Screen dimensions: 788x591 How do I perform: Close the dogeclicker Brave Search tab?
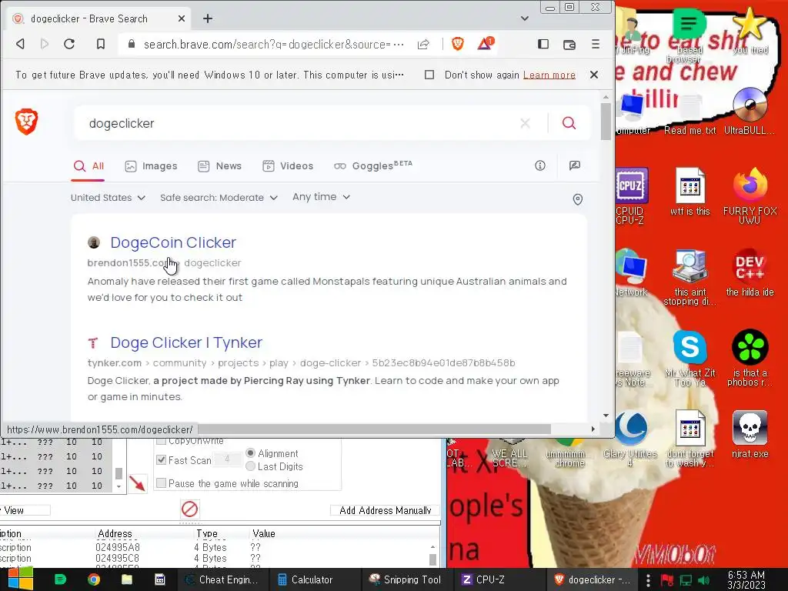pos(182,18)
